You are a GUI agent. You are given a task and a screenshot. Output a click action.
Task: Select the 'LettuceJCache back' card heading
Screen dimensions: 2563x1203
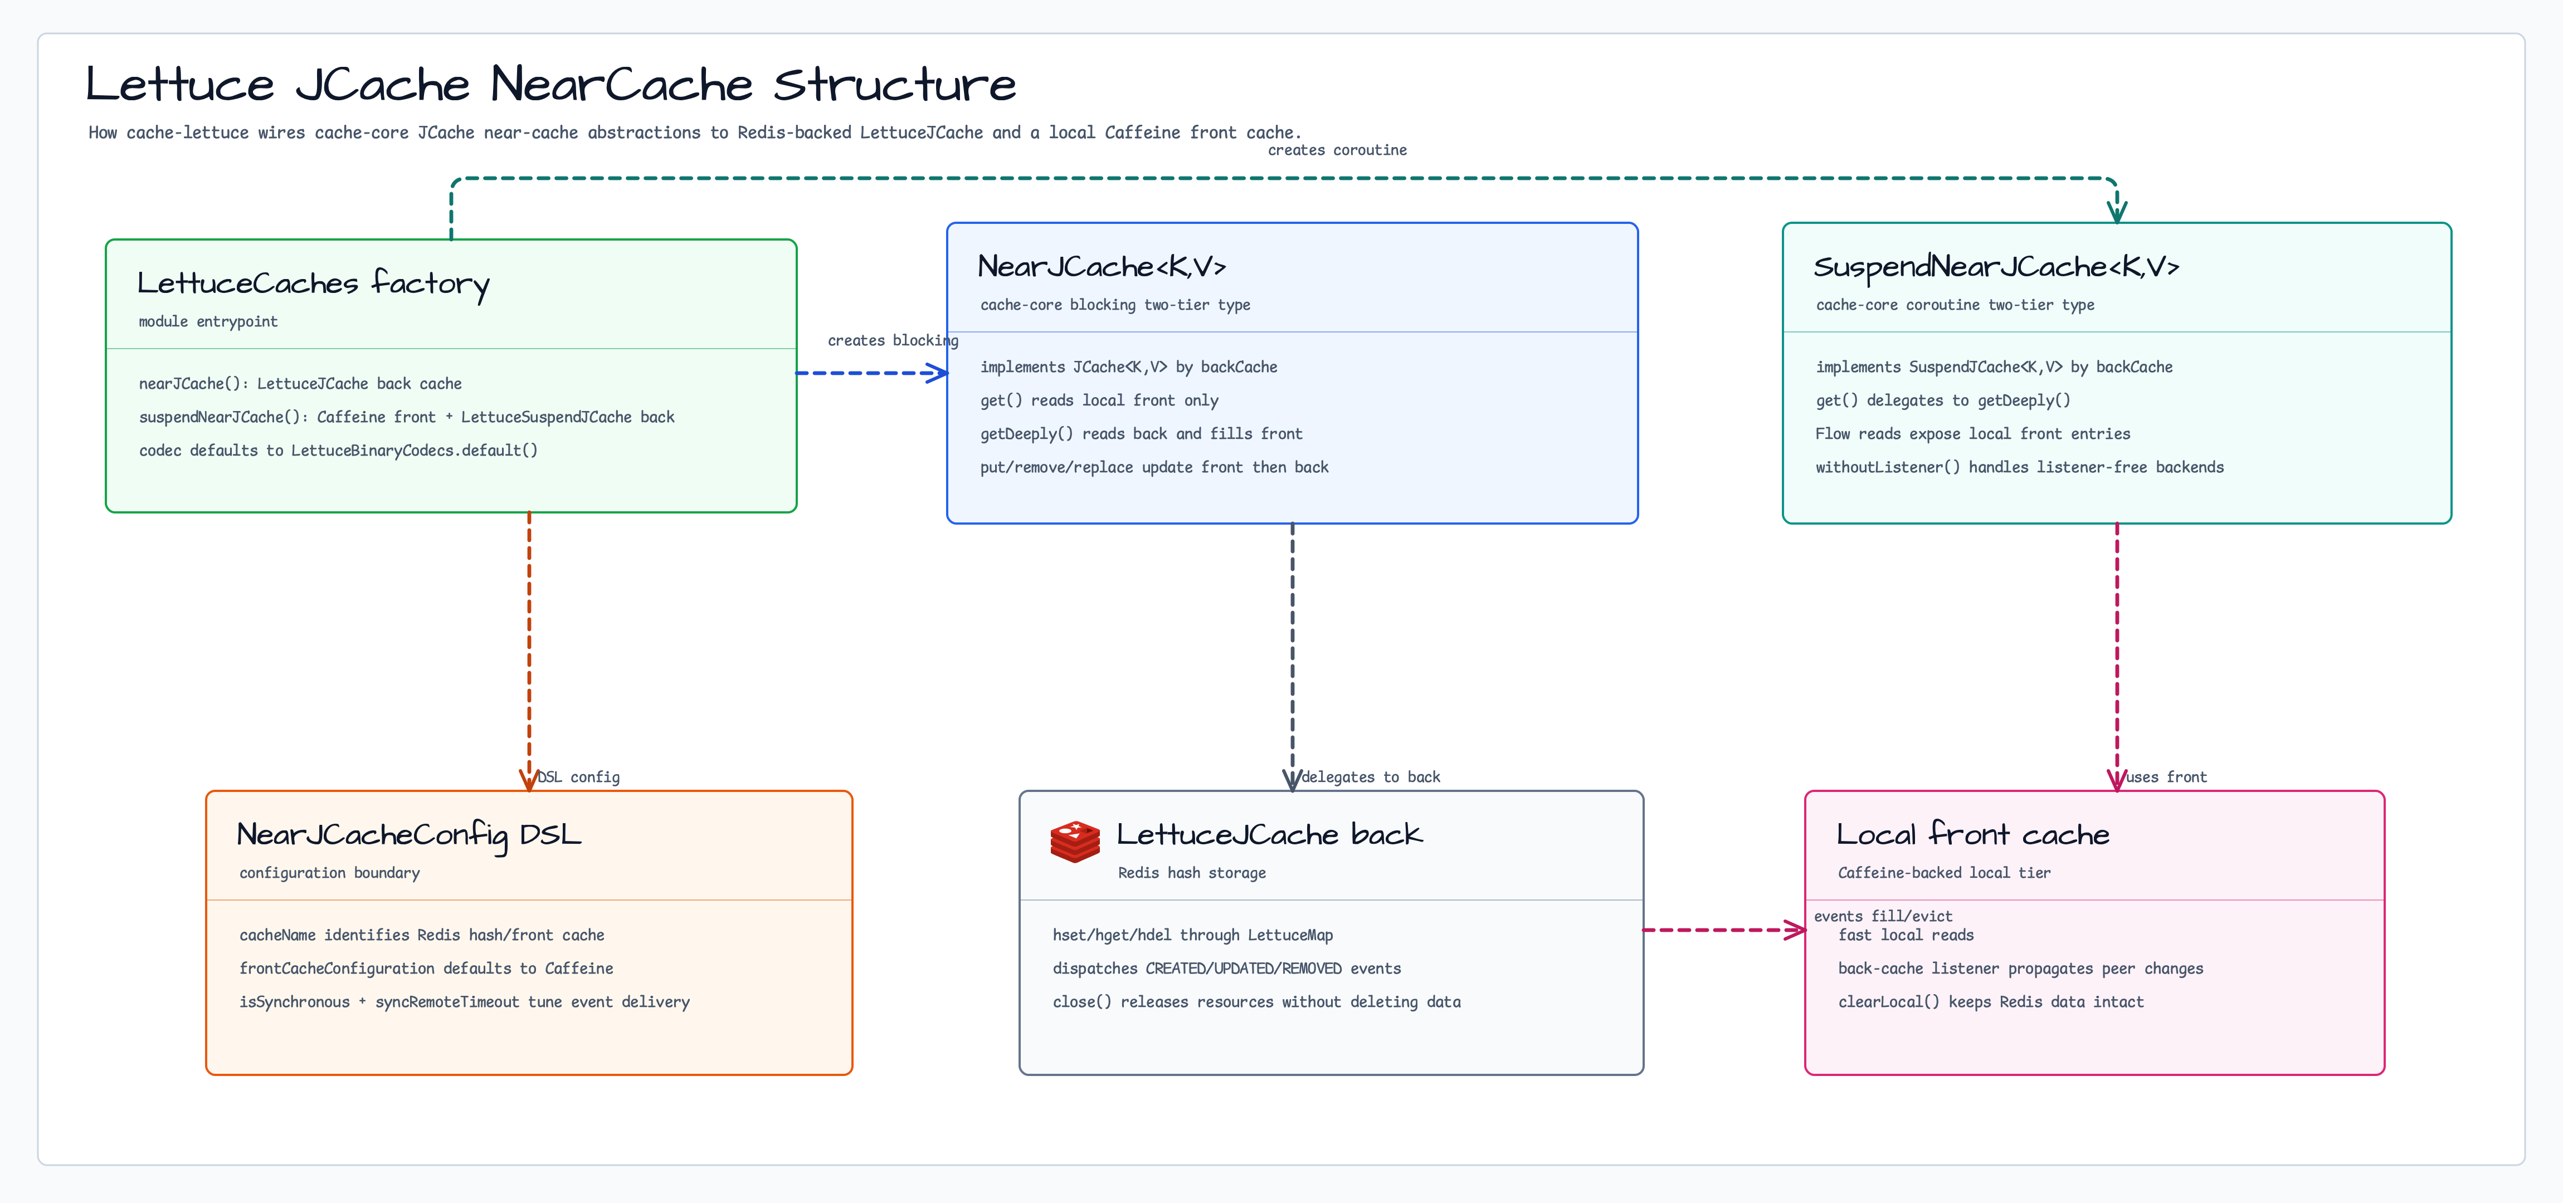click(1270, 834)
